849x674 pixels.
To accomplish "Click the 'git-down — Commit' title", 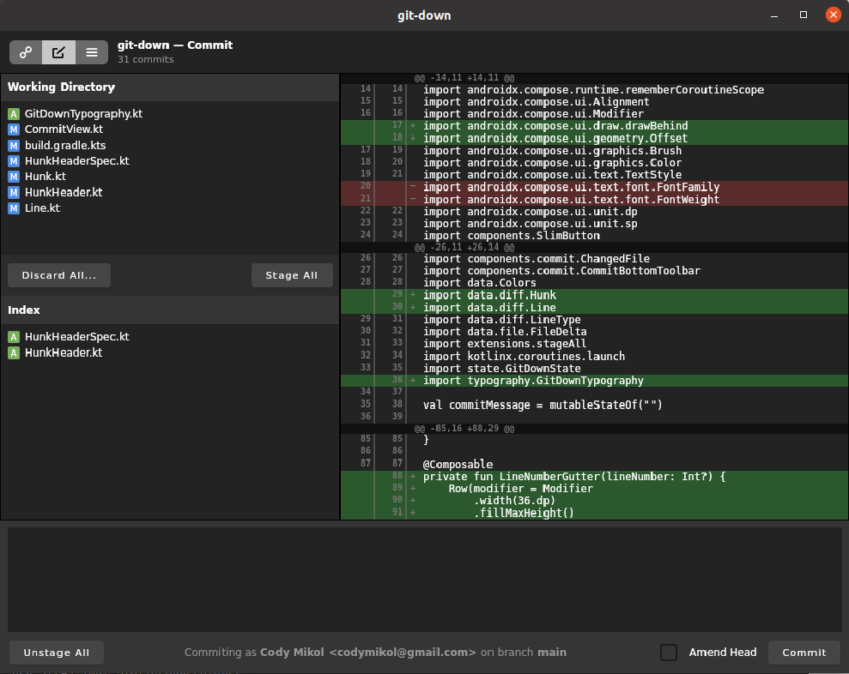I will coord(175,45).
